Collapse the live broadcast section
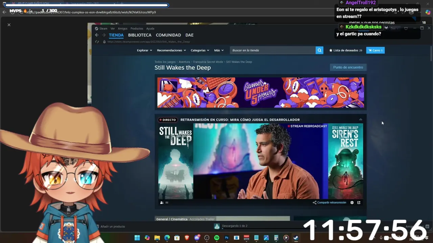 (361, 119)
